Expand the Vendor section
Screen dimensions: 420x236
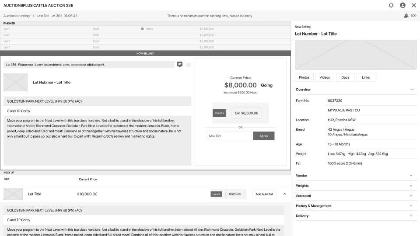pos(411,176)
